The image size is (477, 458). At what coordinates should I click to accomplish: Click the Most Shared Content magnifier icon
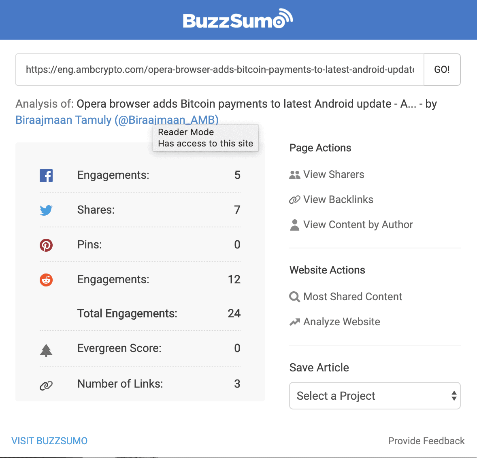(294, 297)
